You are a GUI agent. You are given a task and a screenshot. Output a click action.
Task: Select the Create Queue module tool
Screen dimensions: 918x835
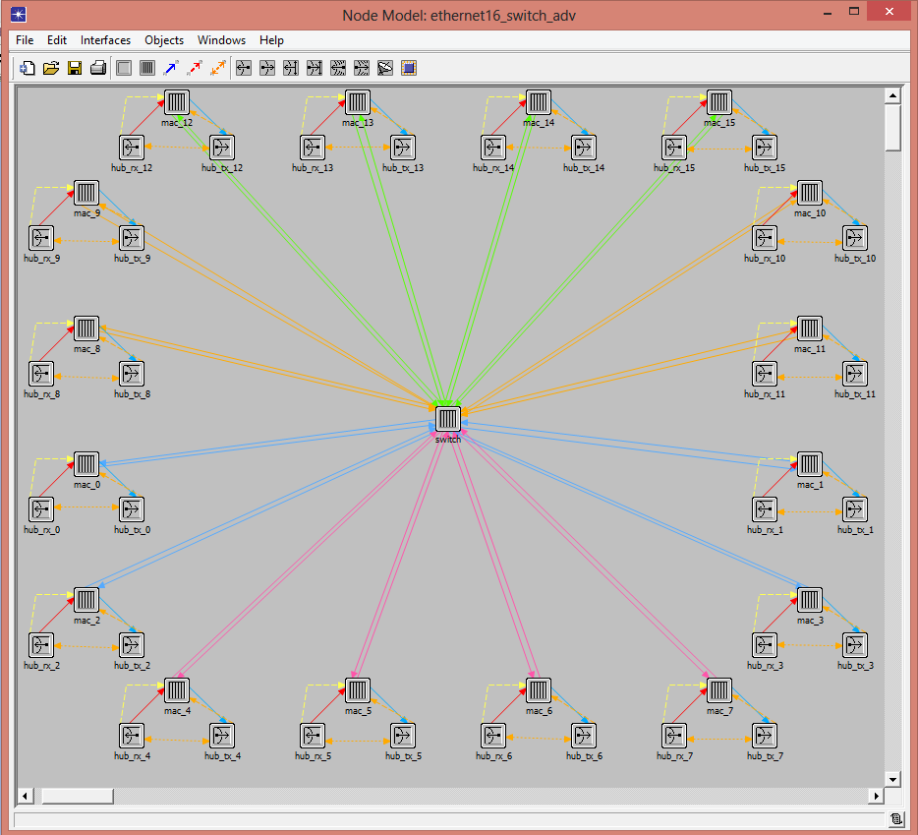tap(147, 68)
